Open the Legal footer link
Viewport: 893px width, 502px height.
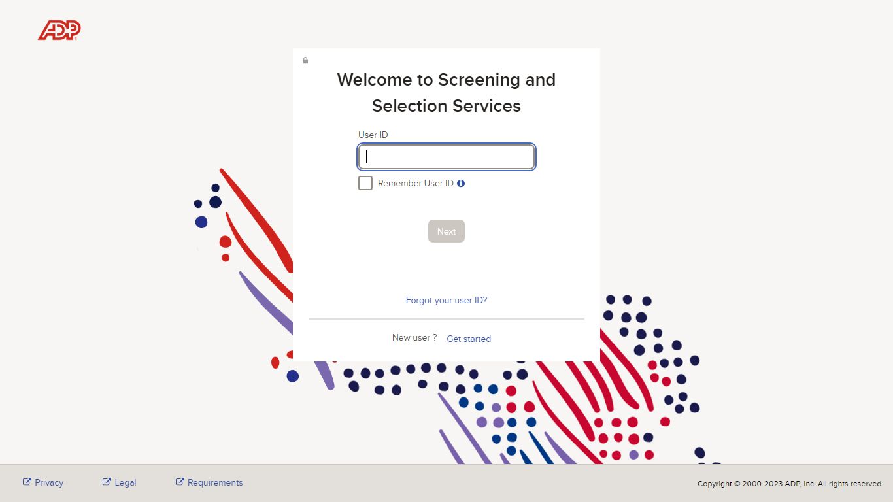pos(126,482)
